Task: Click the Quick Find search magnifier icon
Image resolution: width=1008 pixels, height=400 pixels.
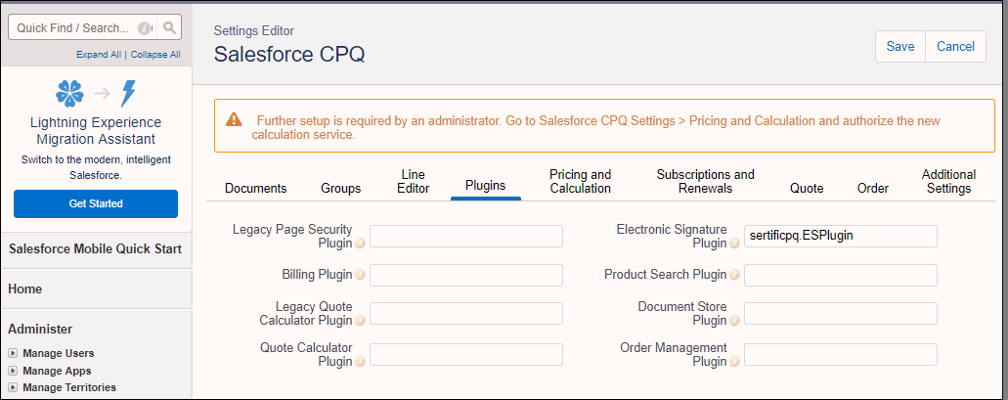Action: tap(169, 27)
